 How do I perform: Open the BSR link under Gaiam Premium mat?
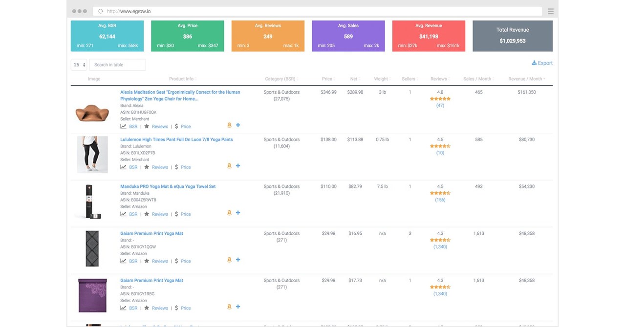point(133,261)
